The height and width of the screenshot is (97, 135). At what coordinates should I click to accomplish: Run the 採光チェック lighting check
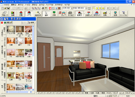[x=97, y=14]
